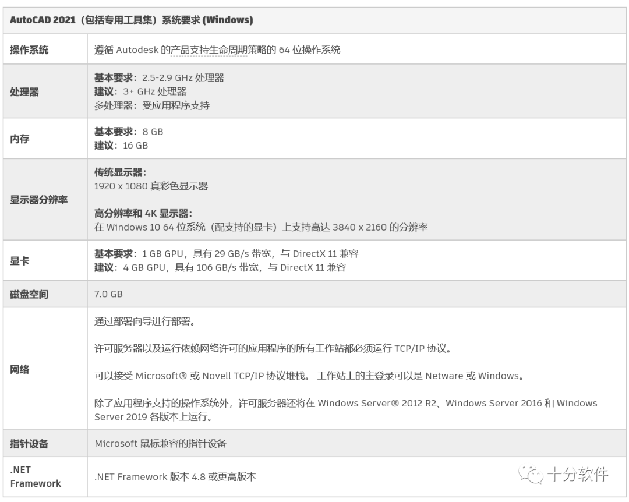Click the '7.0 GB' disk space value
Screen dimensions: 629x502
click(108, 294)
